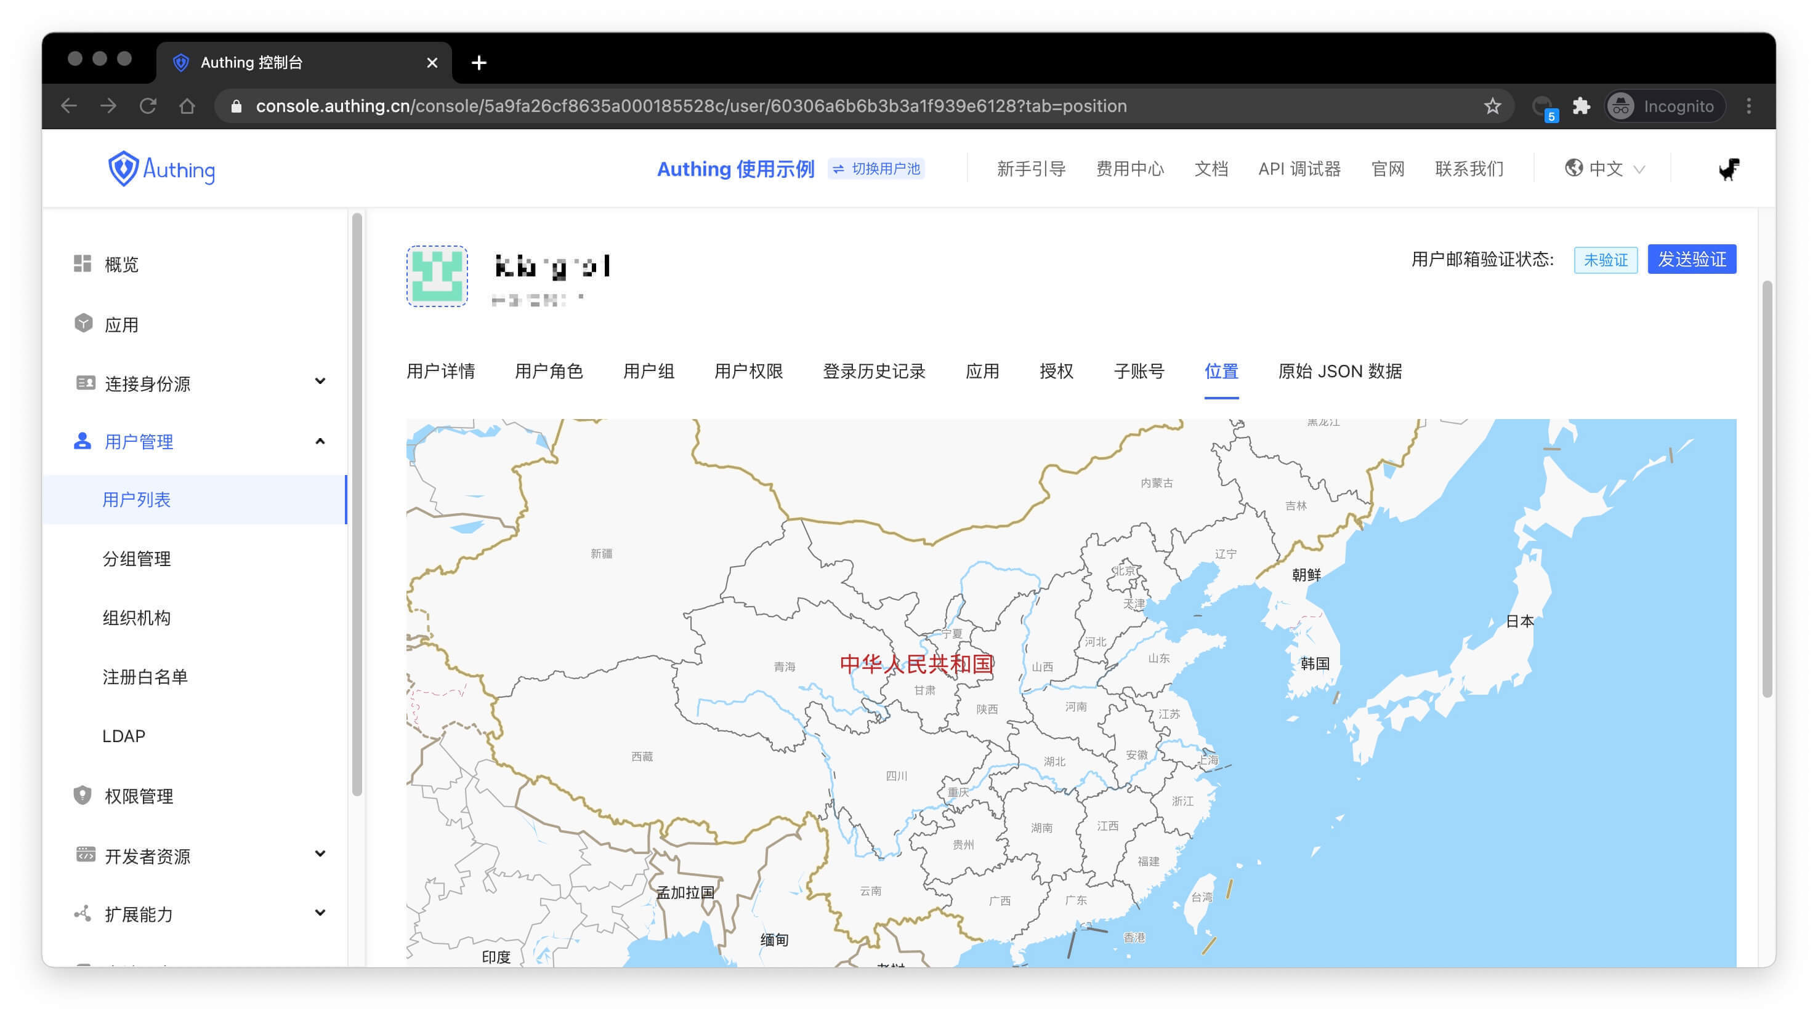
Task: Bookmark page with the star icon
Action: [1492, 106]
